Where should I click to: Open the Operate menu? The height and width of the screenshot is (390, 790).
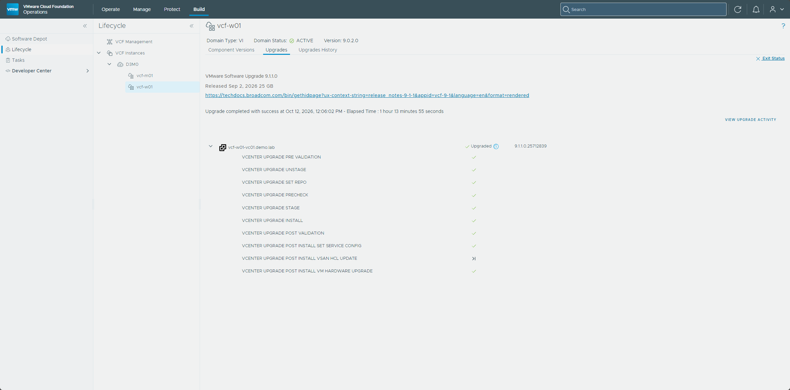tap(111, 9)
